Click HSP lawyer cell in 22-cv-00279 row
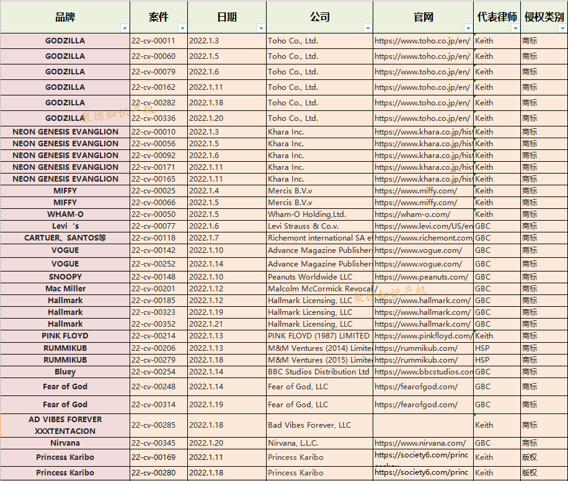This screenshot has width=568, height=481. [x=497, y=360]
